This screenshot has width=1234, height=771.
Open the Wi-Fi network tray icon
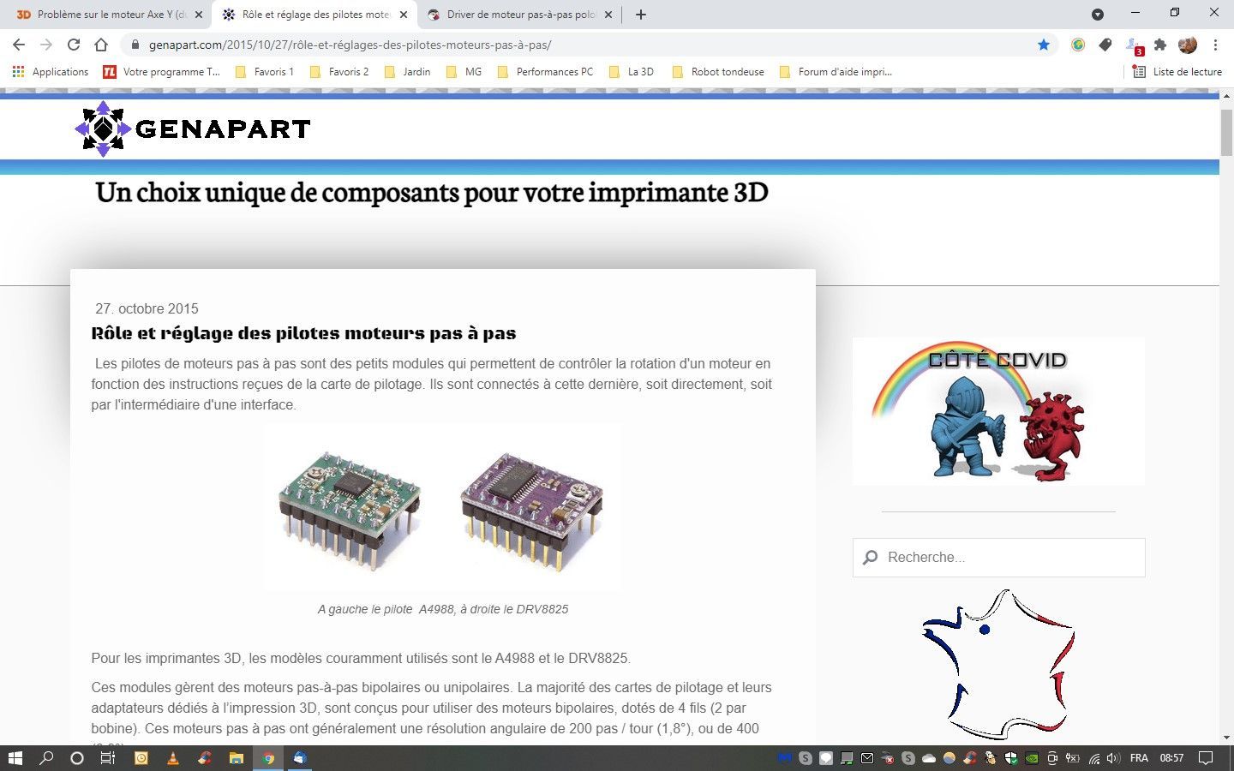(1093, 758)
